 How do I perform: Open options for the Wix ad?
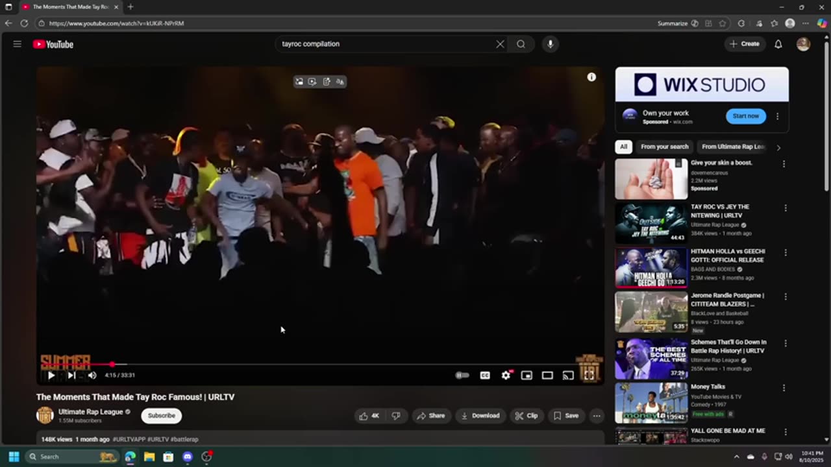click(x=777, y=117)
